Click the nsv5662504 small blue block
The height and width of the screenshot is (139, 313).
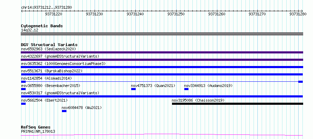23,104
